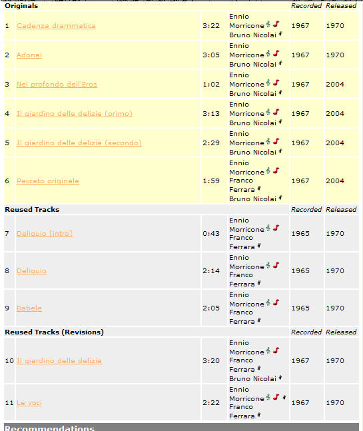Click treble clef icon in track 10 row

(268, 351)
